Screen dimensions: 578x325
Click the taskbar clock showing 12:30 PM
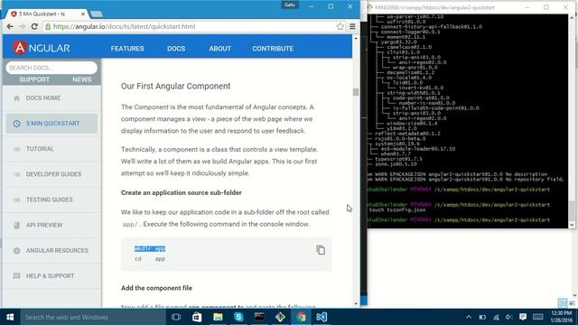point(562,317)
